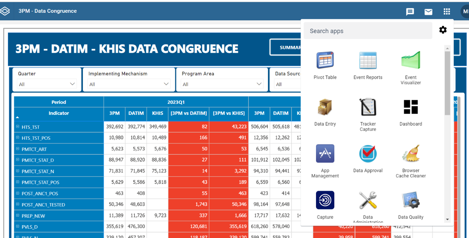Click the first [3PM vs KHIS] header
This screenshot has width=469, height=238.
(x=229, y=113)
